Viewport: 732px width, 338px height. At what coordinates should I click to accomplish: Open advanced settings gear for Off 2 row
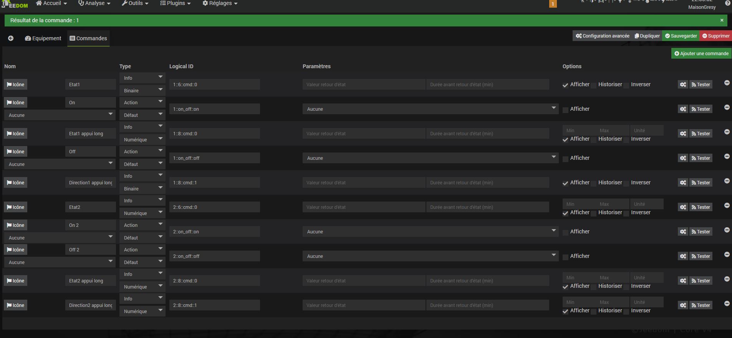coord(683,256)
